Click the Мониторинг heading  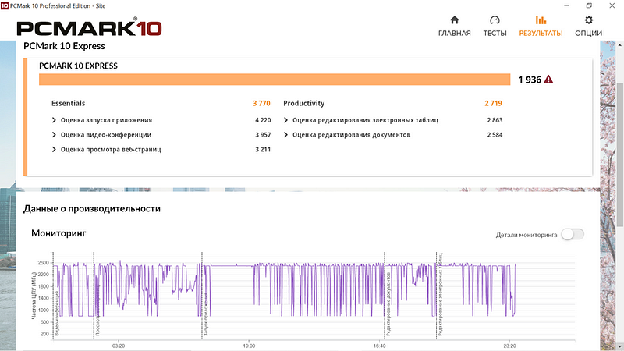point(58,233)
